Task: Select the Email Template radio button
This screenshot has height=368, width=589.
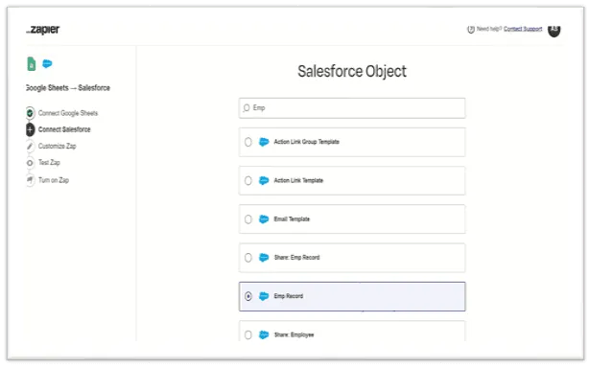Action: click(x=247, y=219)
